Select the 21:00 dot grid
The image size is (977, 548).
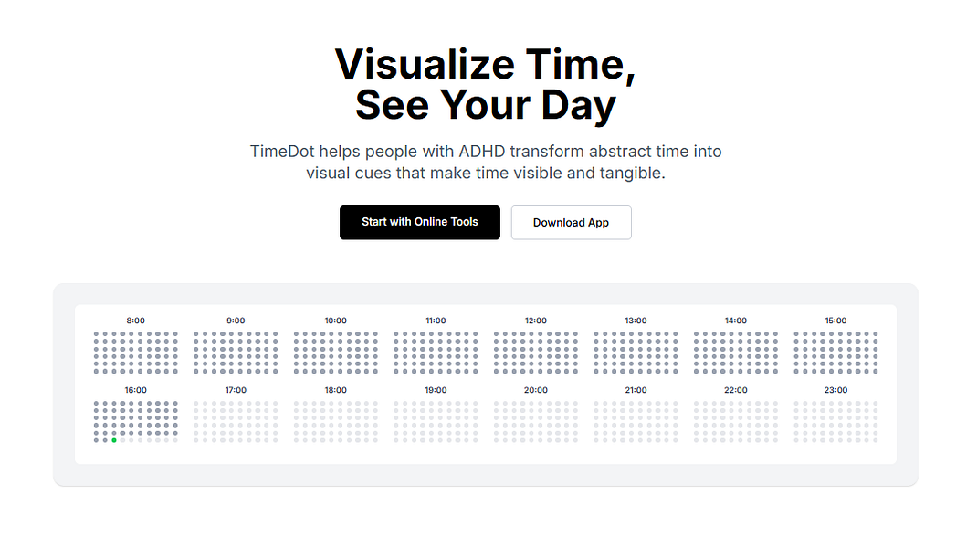click(x=636, y=420)
